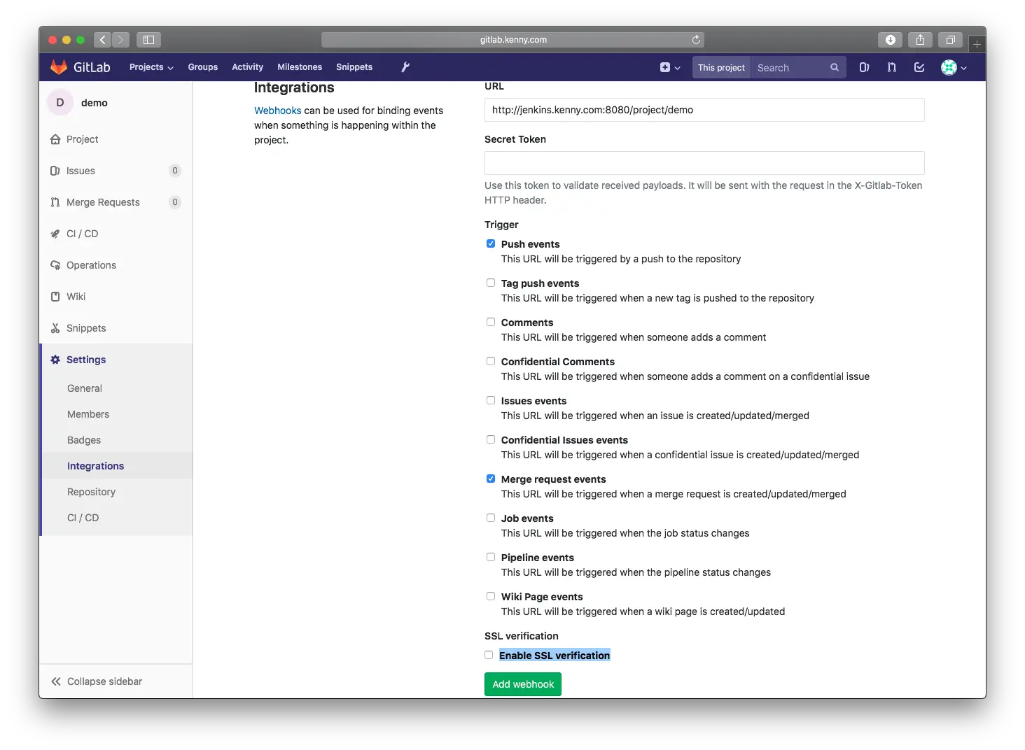Click the Issues count badge

point(175,171)
